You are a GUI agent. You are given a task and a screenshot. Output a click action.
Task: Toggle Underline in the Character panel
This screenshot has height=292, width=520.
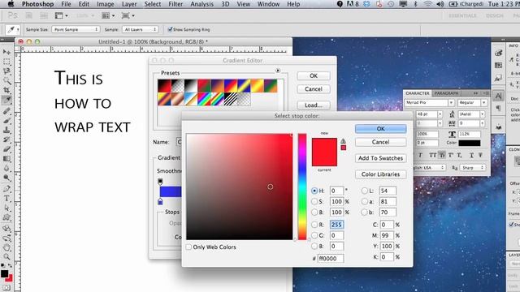pos(471,155)
